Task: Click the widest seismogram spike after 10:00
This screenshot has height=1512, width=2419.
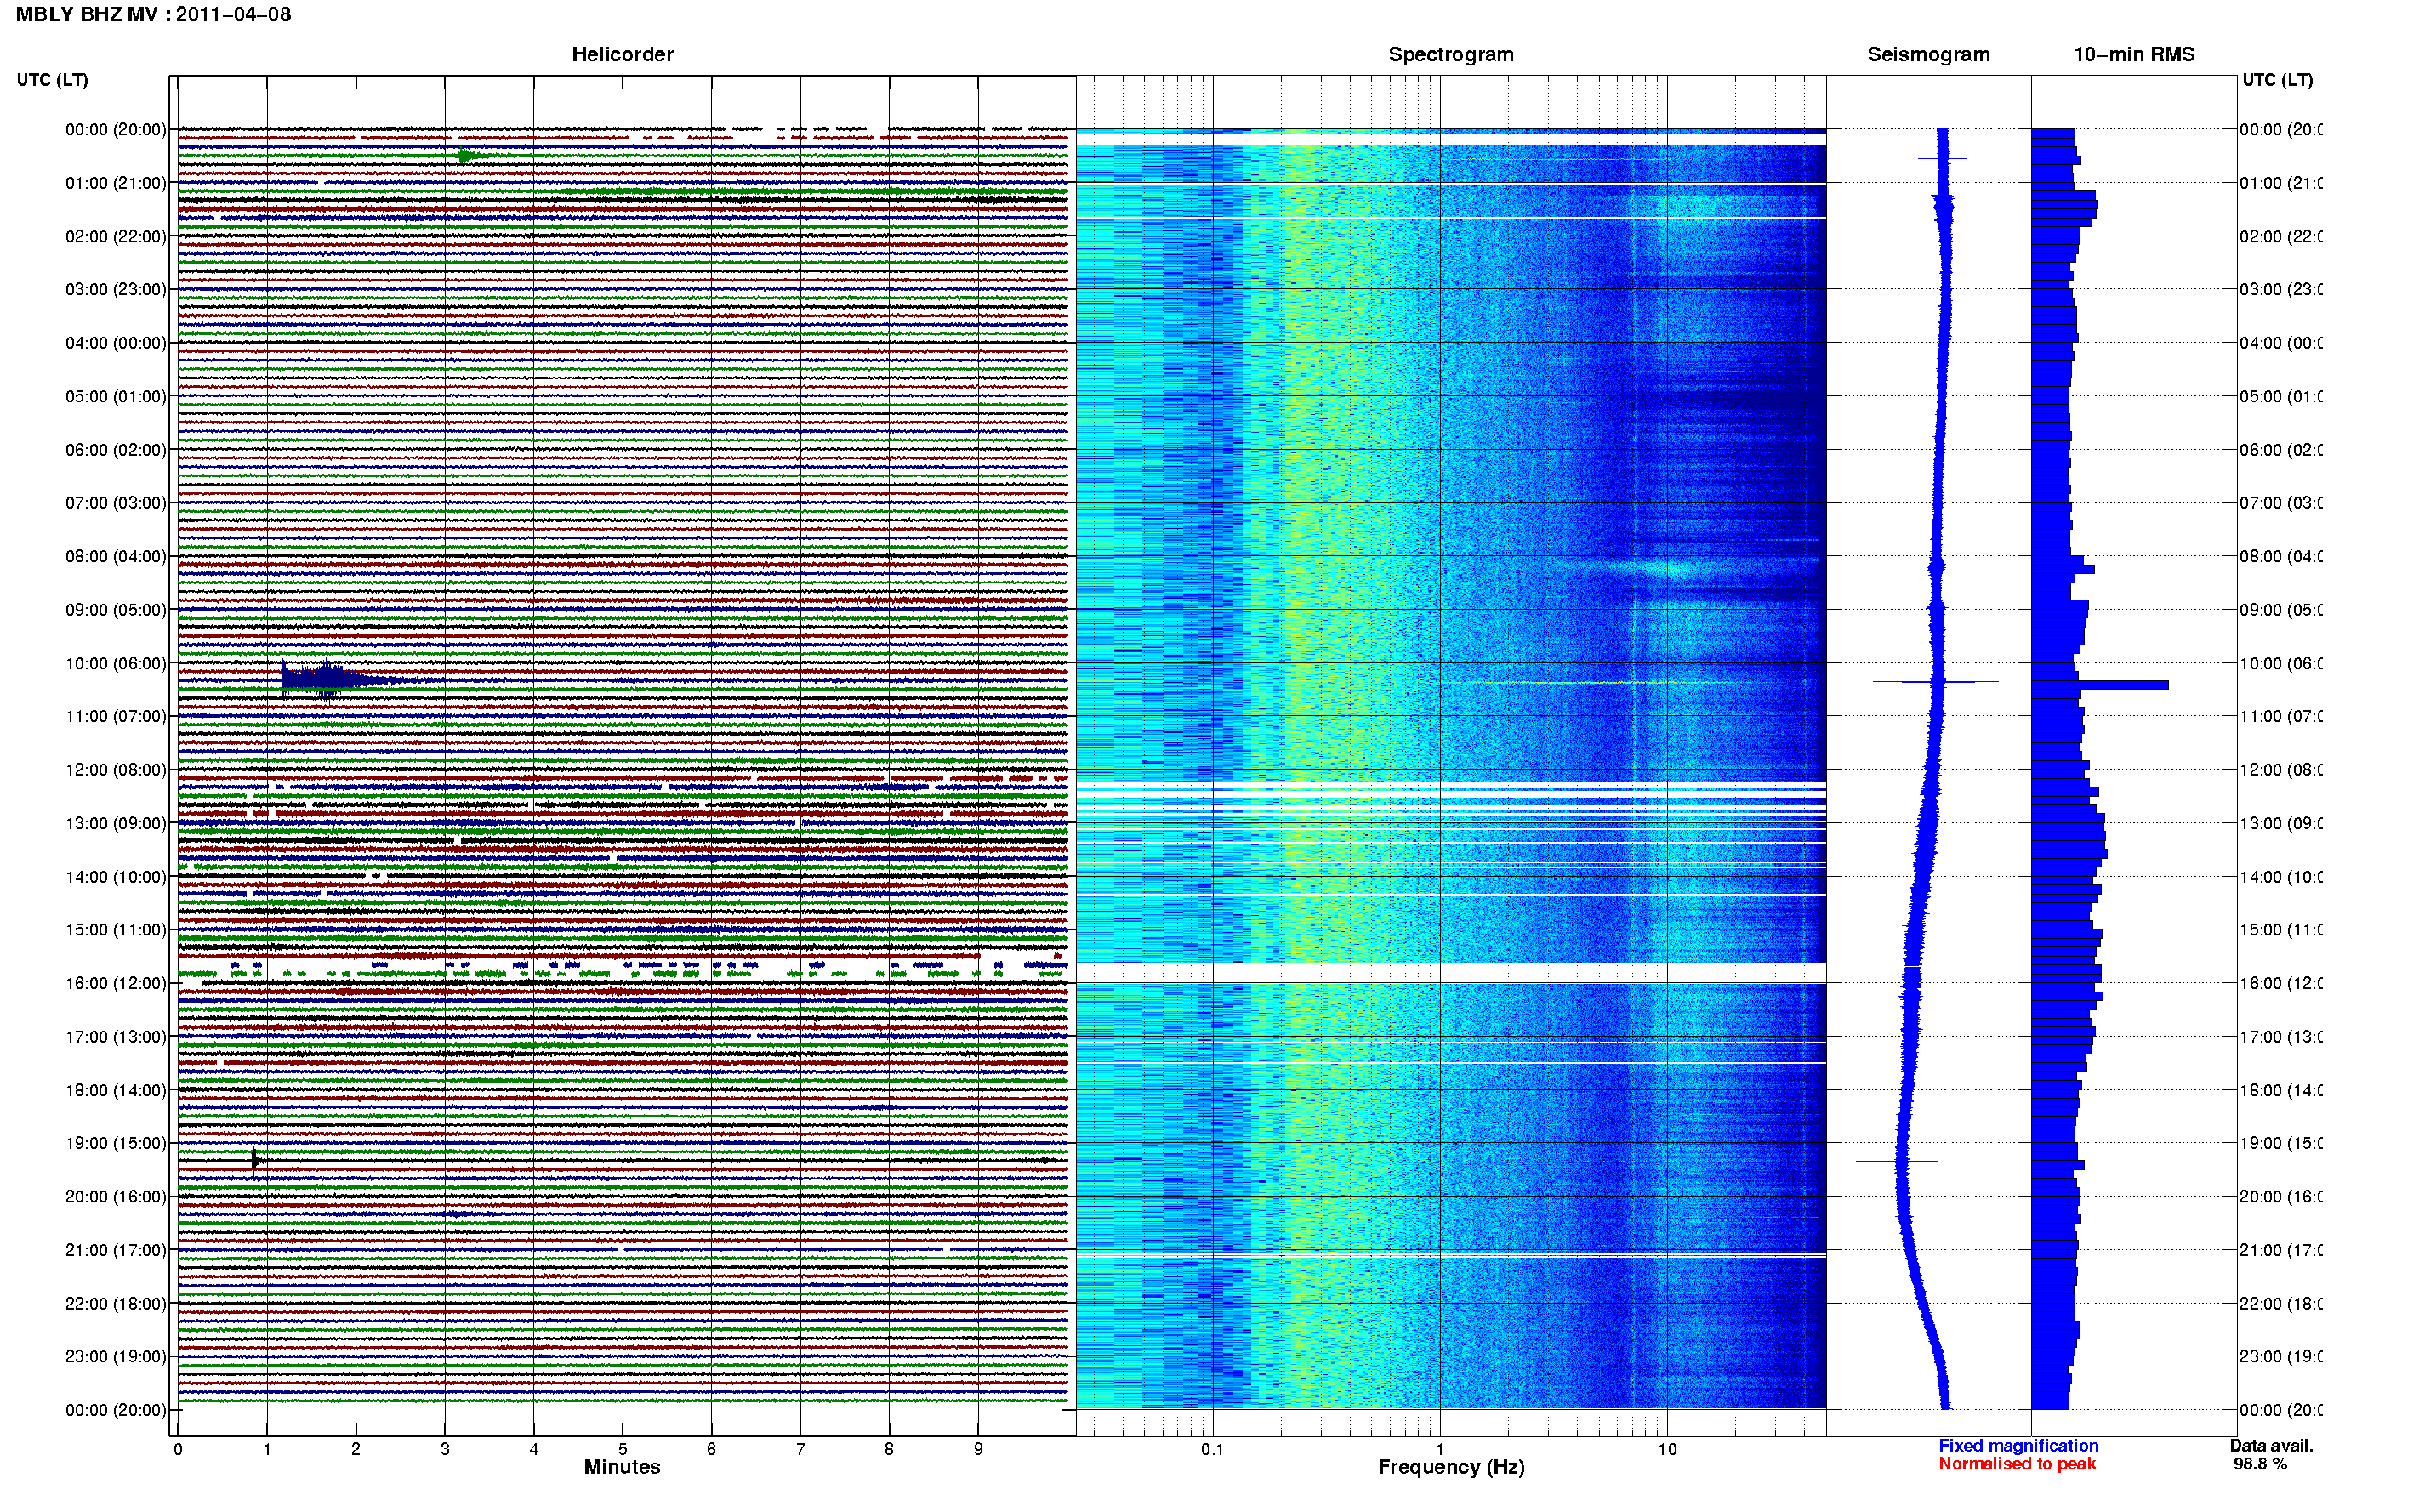Action: [x=1935, y=682]
